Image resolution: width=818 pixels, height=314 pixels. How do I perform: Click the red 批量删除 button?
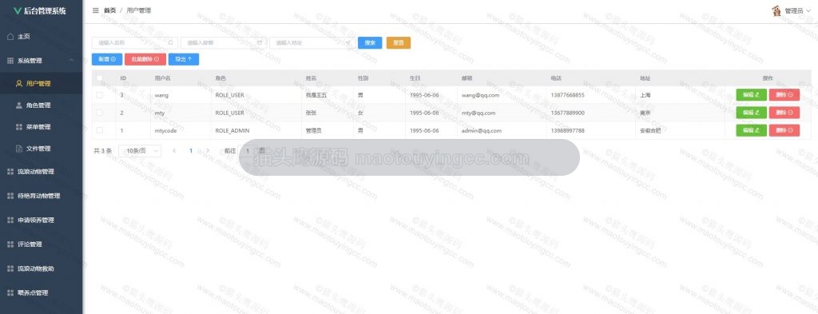click(x=145, y=59)
